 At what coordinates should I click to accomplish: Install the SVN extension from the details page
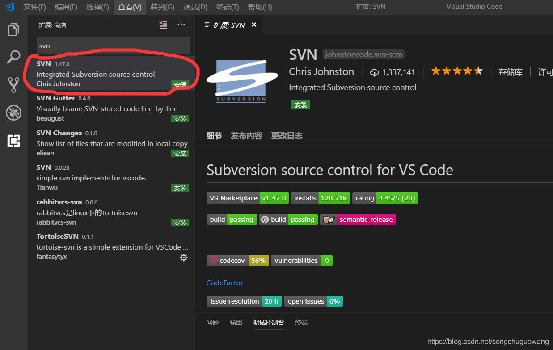pyautogui.click(x=300, y=104)
